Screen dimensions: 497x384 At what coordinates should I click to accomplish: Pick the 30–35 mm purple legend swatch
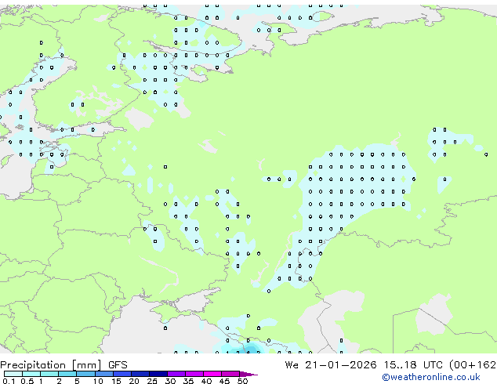pyautogui.click(x=176, y=374)
